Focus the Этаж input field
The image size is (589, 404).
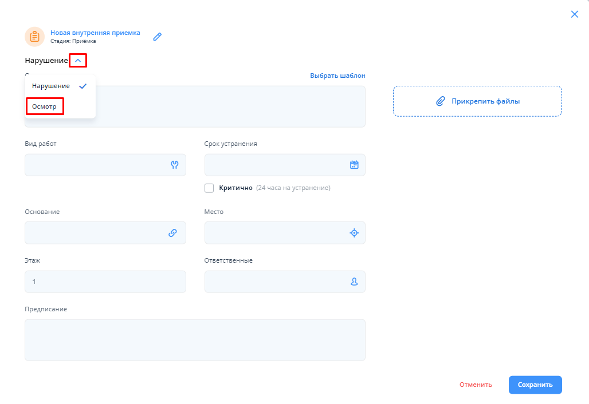point(105,282)
